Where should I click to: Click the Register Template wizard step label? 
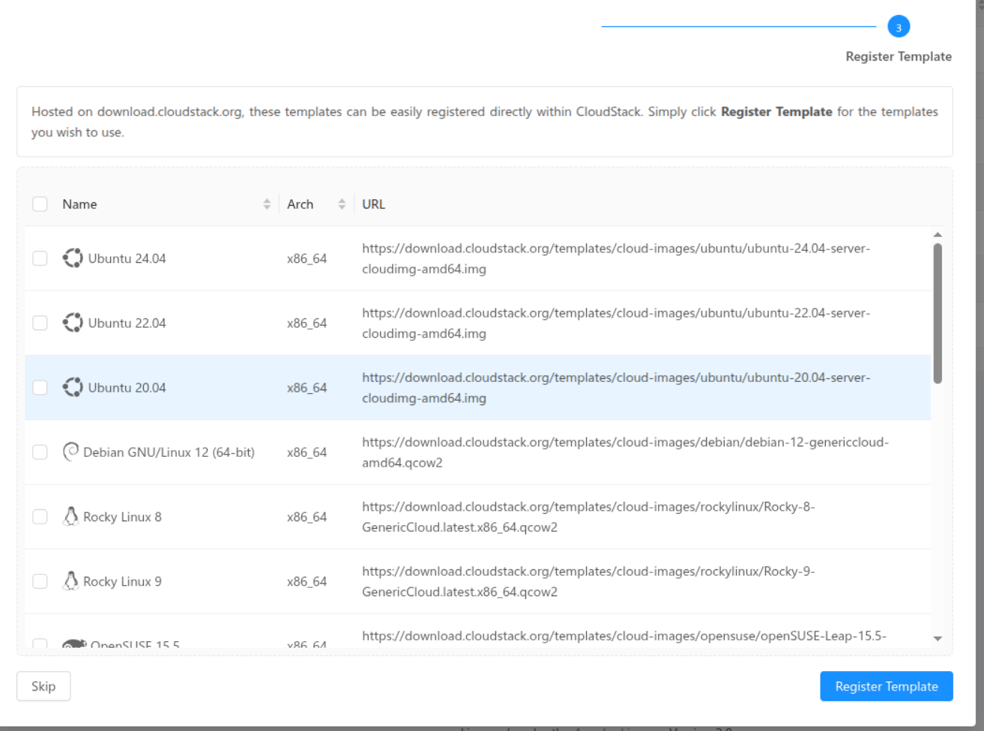coord(898,56)
